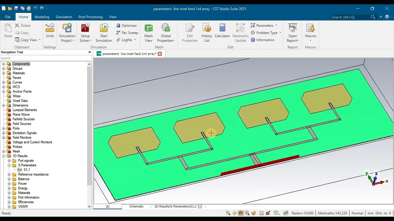This screenshot has width=394, height=221.
Task: Click the rotate in-plane icon in status bar
Action: pos(254,213)
